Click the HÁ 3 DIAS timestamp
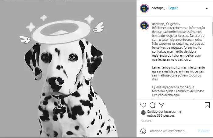Viewport: 213px width, 138px height. coord(146,121)
